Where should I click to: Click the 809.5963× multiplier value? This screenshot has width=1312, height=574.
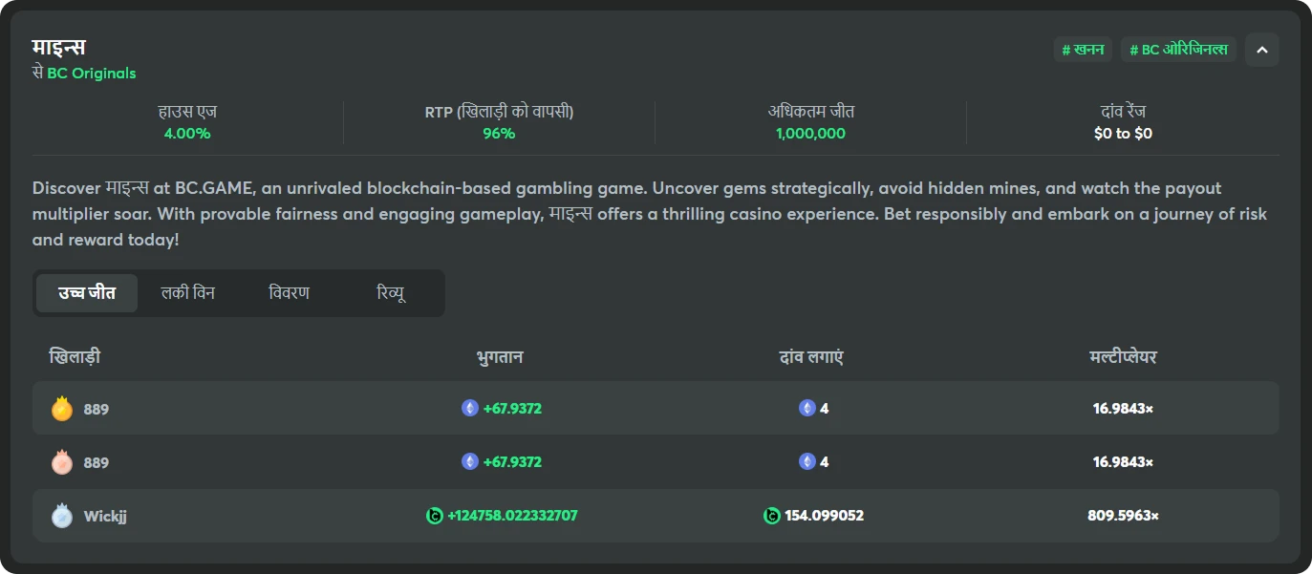(1123, 516)
